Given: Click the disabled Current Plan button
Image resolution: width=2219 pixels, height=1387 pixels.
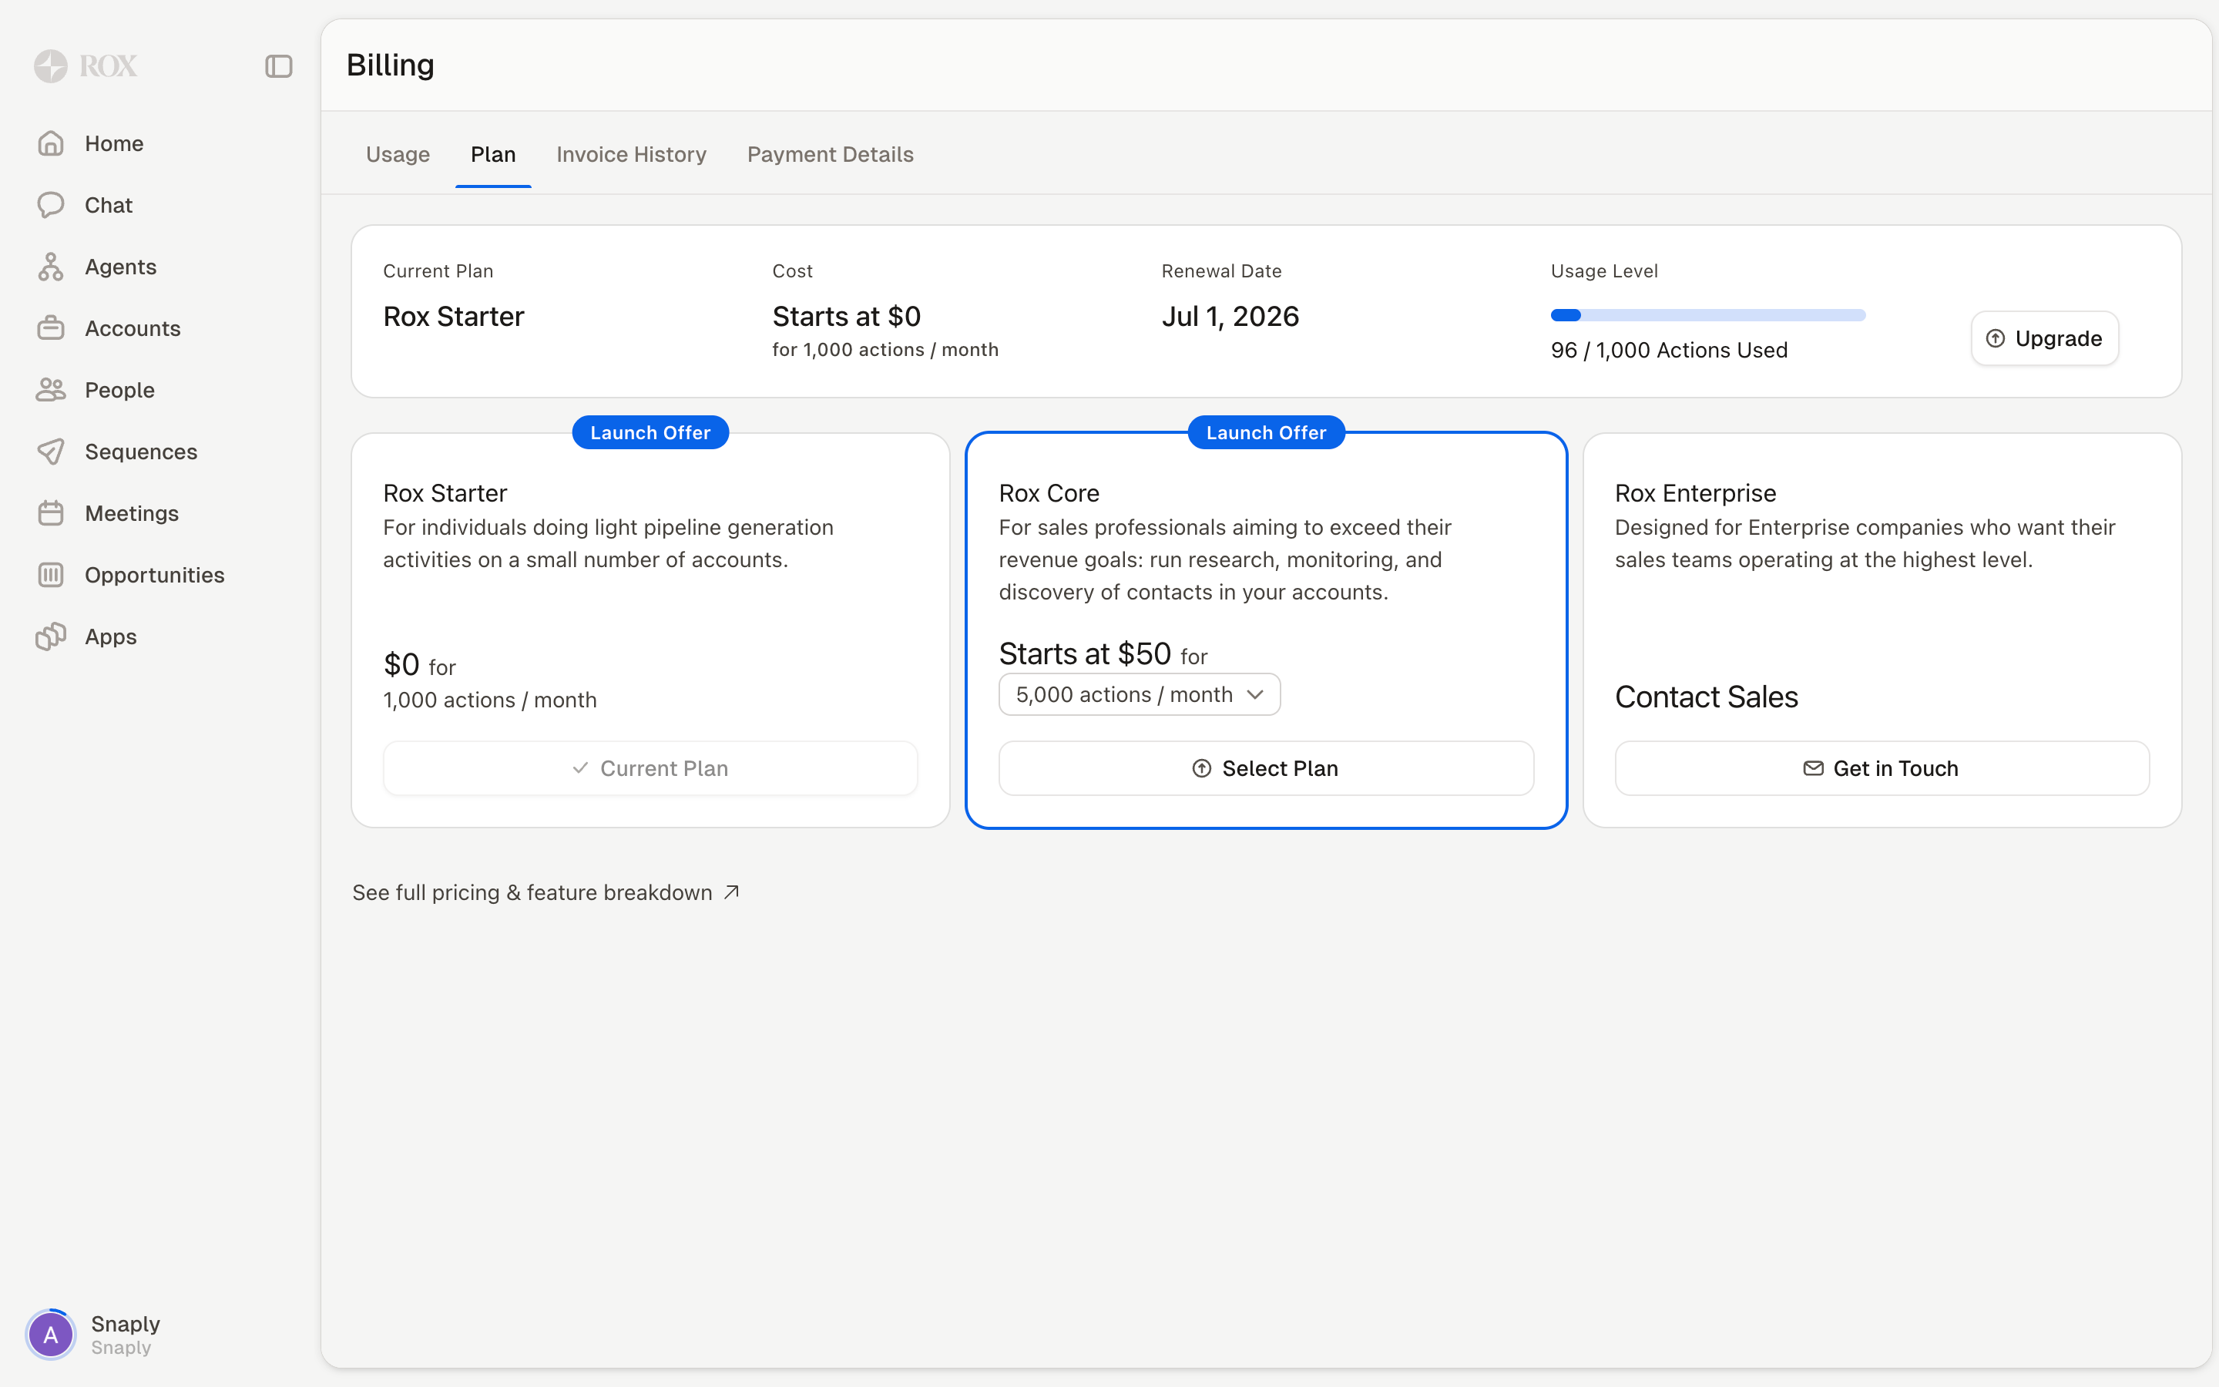Looking at the screenshot, I should click(x=650, y=767).
